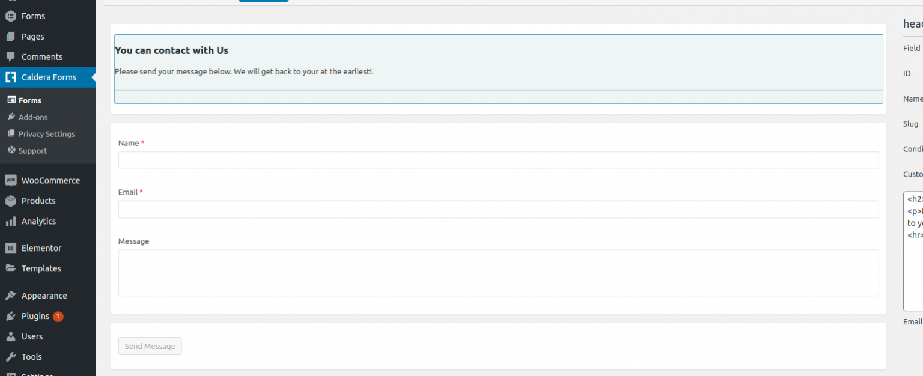The image size is (923, 376).
Task: Click the Forms icon in sidebar
Action: coord(10,16)
